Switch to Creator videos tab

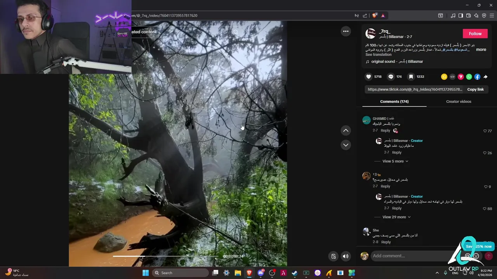coord(459,102)
